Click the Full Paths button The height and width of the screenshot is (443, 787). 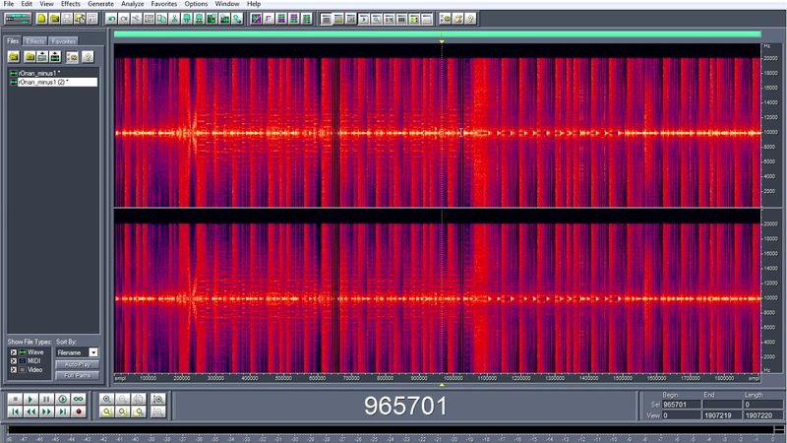(78, 375)
